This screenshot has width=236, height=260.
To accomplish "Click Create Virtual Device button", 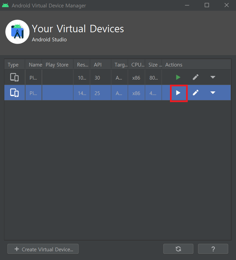I will tap(43, 249).
